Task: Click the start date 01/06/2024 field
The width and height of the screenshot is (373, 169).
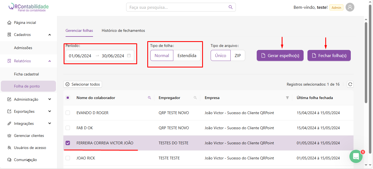Action: [x=80, y=56]
